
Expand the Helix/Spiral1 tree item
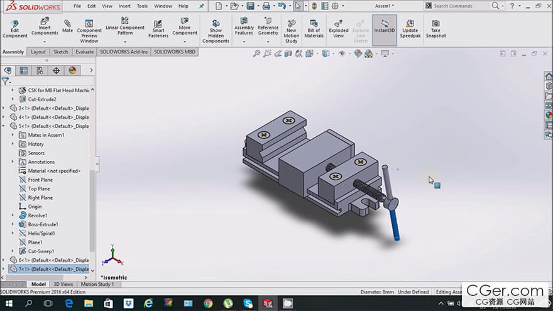(x=12, y=233)
